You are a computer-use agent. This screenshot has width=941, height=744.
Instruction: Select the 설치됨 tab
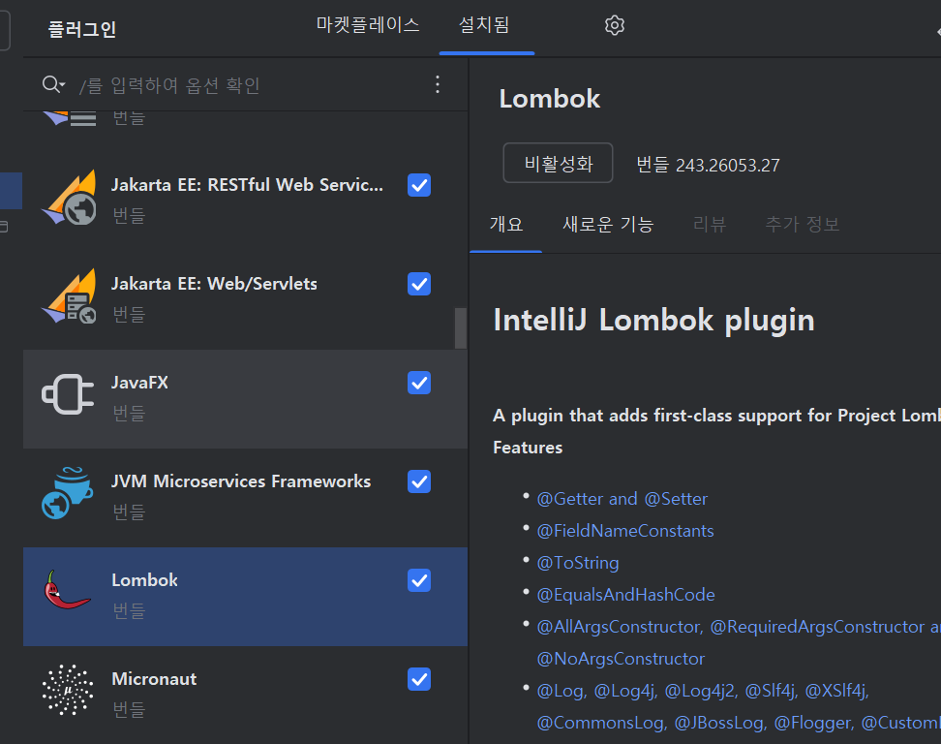pos(484,25)
